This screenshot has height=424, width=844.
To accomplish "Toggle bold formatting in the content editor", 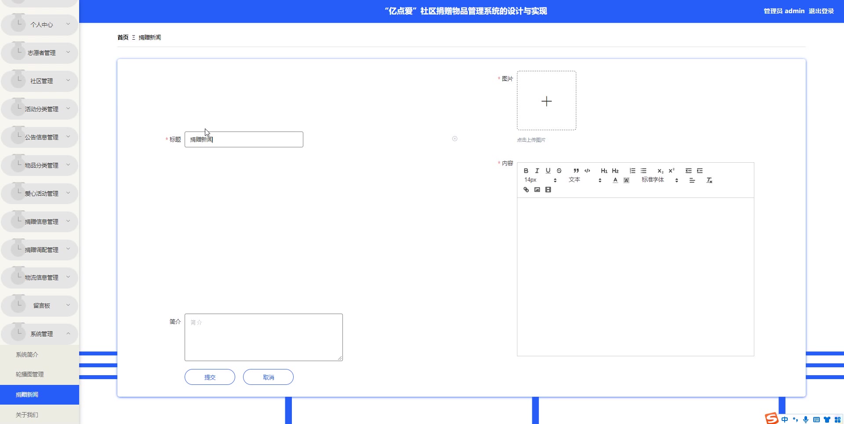I will pos(526,171).
